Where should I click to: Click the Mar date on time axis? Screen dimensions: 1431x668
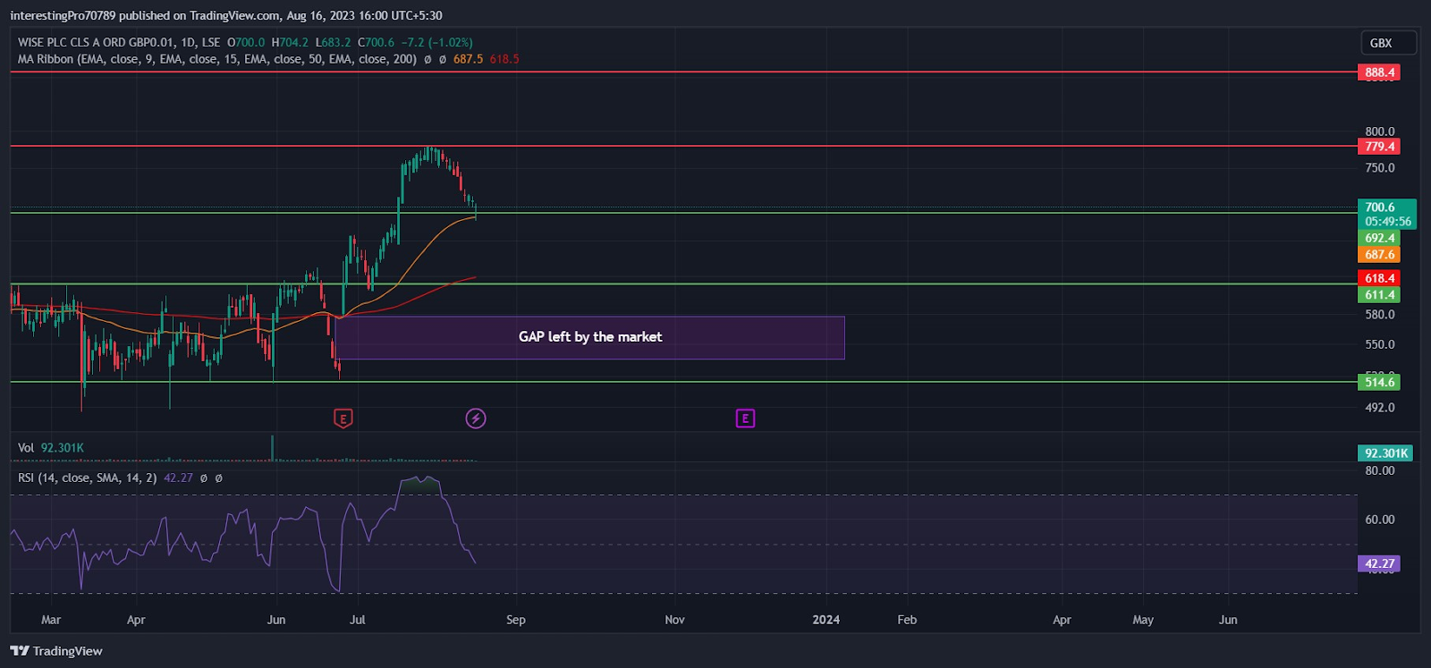point(51,620)
